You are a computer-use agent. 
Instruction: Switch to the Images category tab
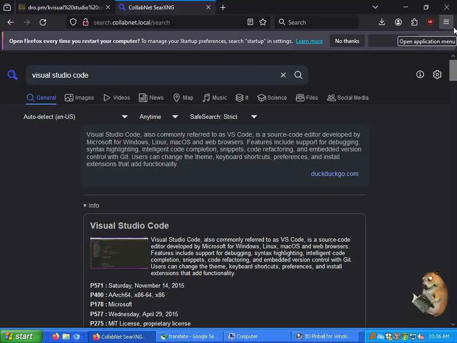(x=79, y=98)
